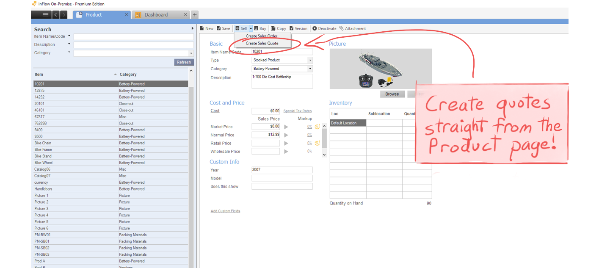
Task: Expand the search Category combo box
Action: 191,53
